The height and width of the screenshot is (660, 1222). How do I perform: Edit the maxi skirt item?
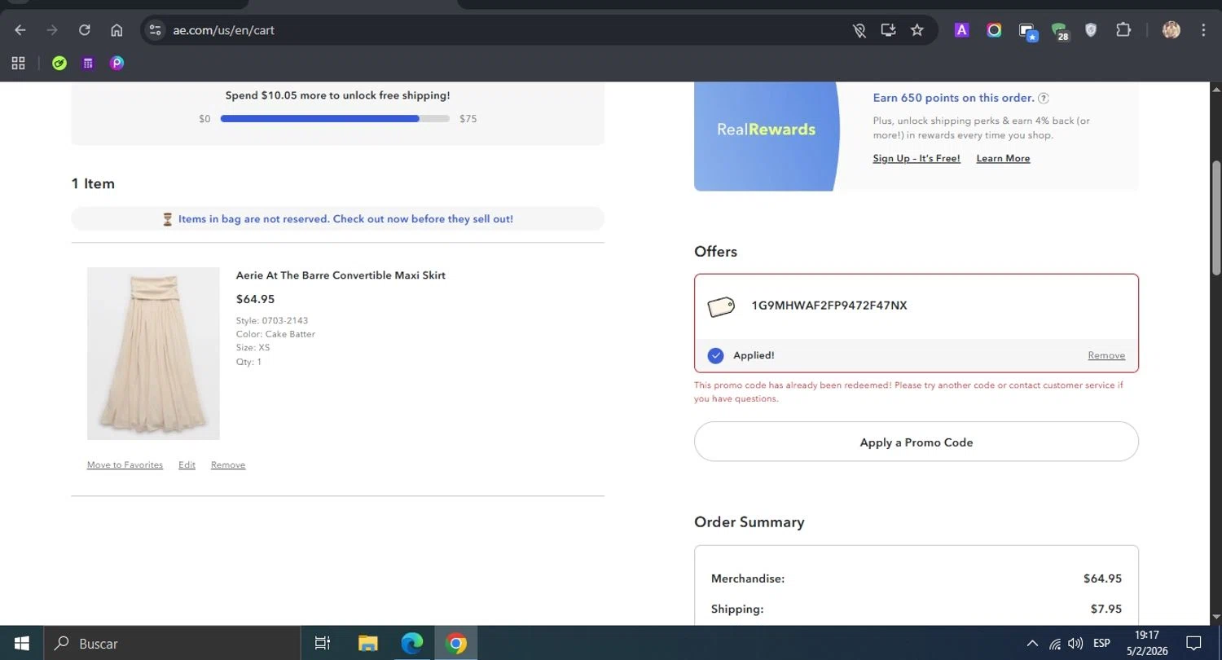point(187,464)
